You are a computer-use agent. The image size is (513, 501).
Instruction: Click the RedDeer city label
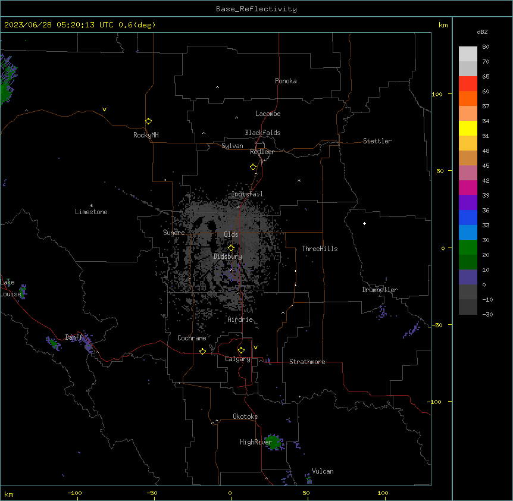click(x=262, y=152)
